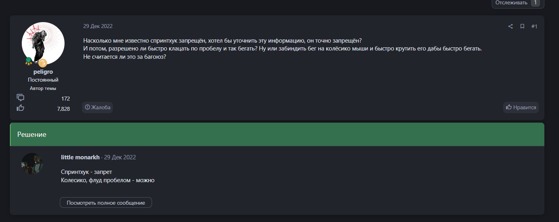The width and height of the screenshot is (559, 222).
Task: Click the messages icon under peligro's profile
Action: tap(21, 97)
